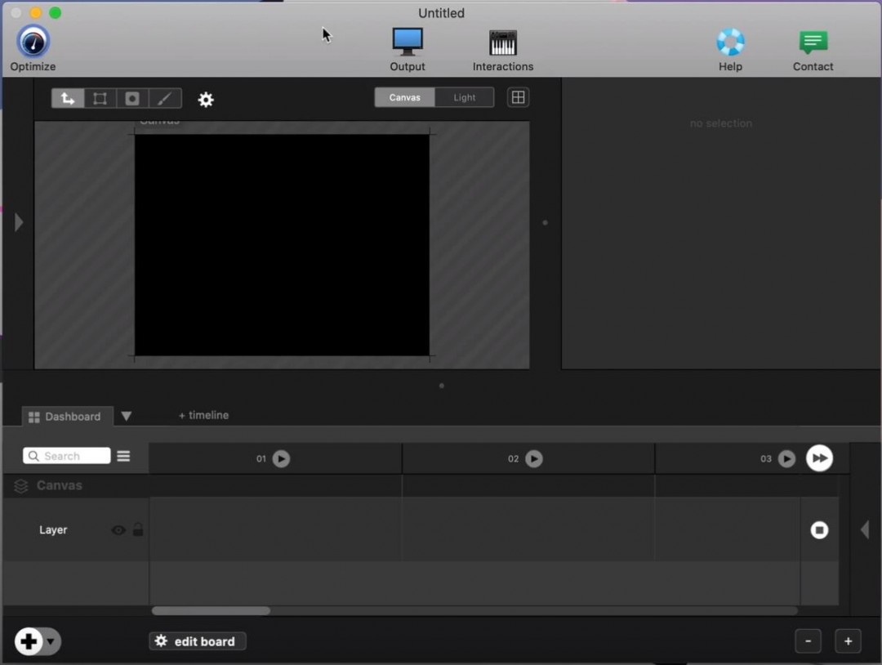Toggle the lock on Layer
Viewport: 882px width, 665px height.
138,529
